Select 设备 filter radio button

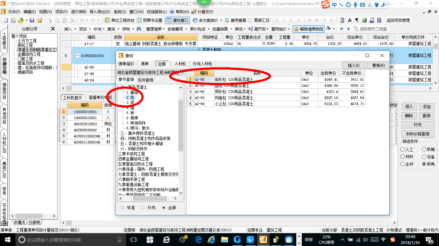coord(424,157)
